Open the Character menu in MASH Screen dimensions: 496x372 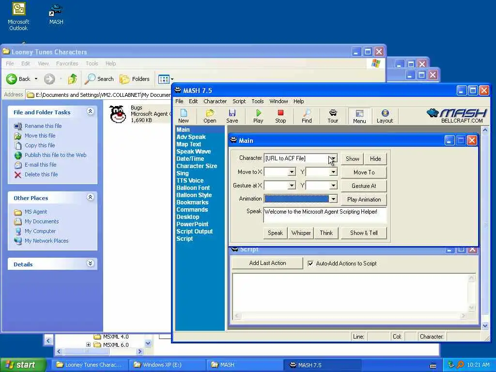point(215,101)
